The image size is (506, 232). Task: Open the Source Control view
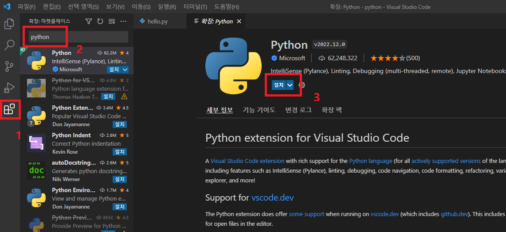tap(9, 66)
